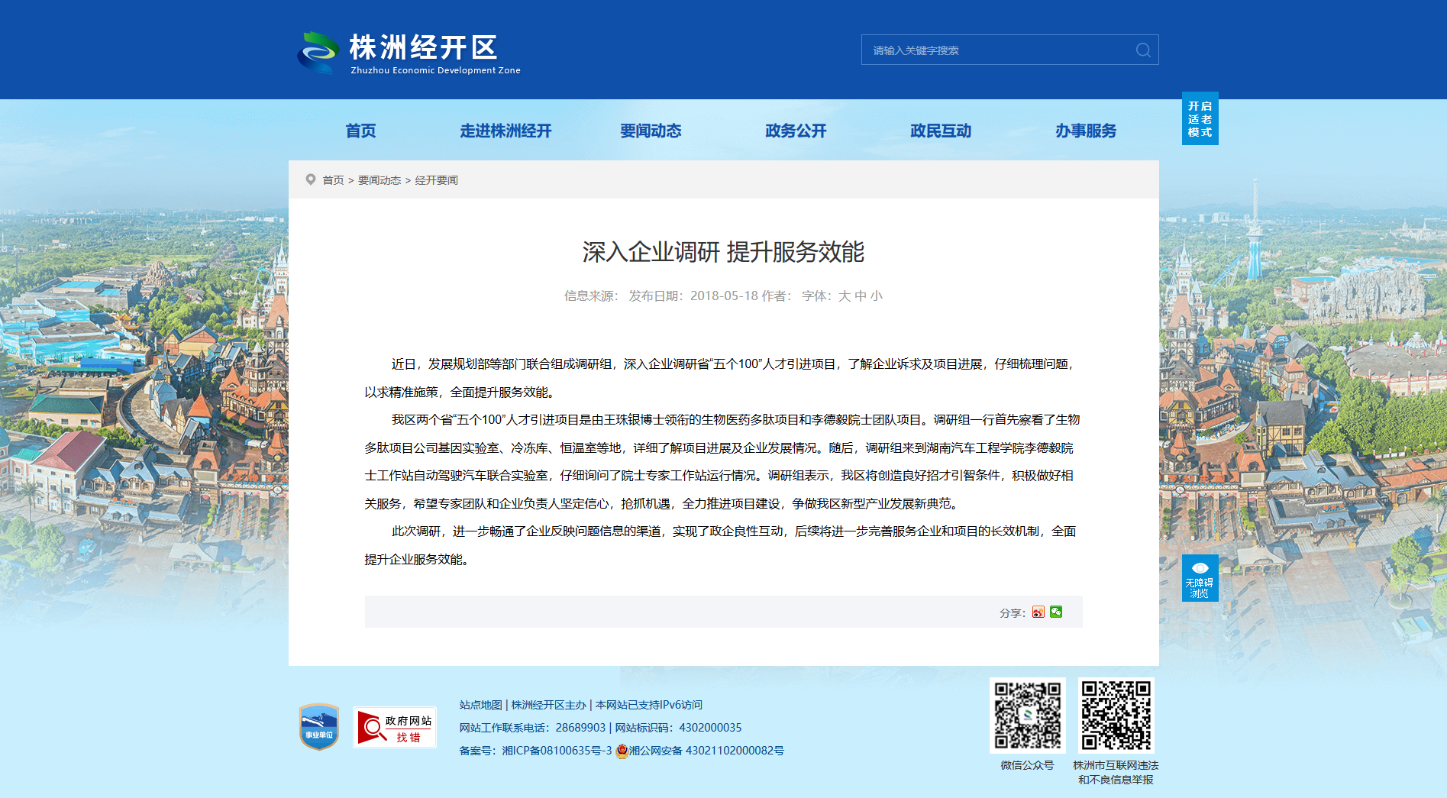1447x798 pixels.
Task: Click the keyword search input field
Action: tap(997, 50)
